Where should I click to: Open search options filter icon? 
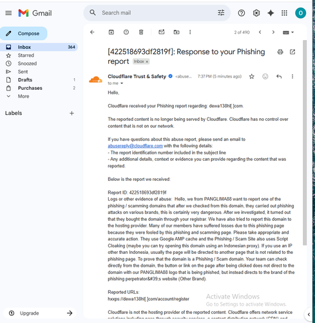tap(221, 13)
